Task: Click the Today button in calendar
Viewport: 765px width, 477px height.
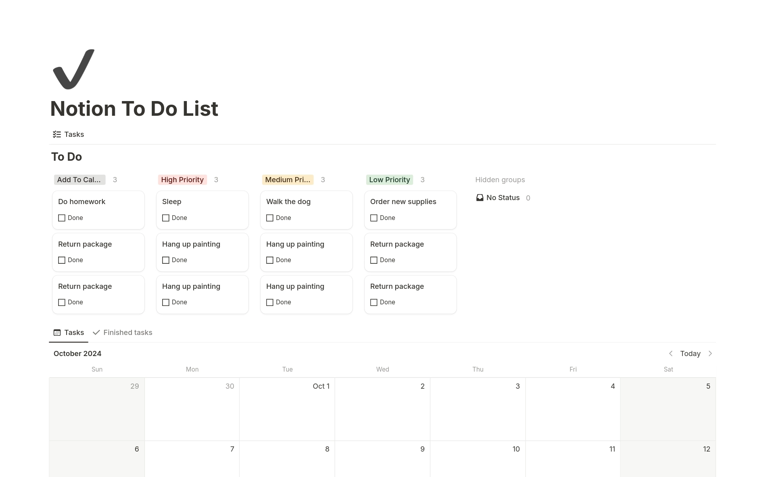Action: pyautogui.click(x=690, y=353)
